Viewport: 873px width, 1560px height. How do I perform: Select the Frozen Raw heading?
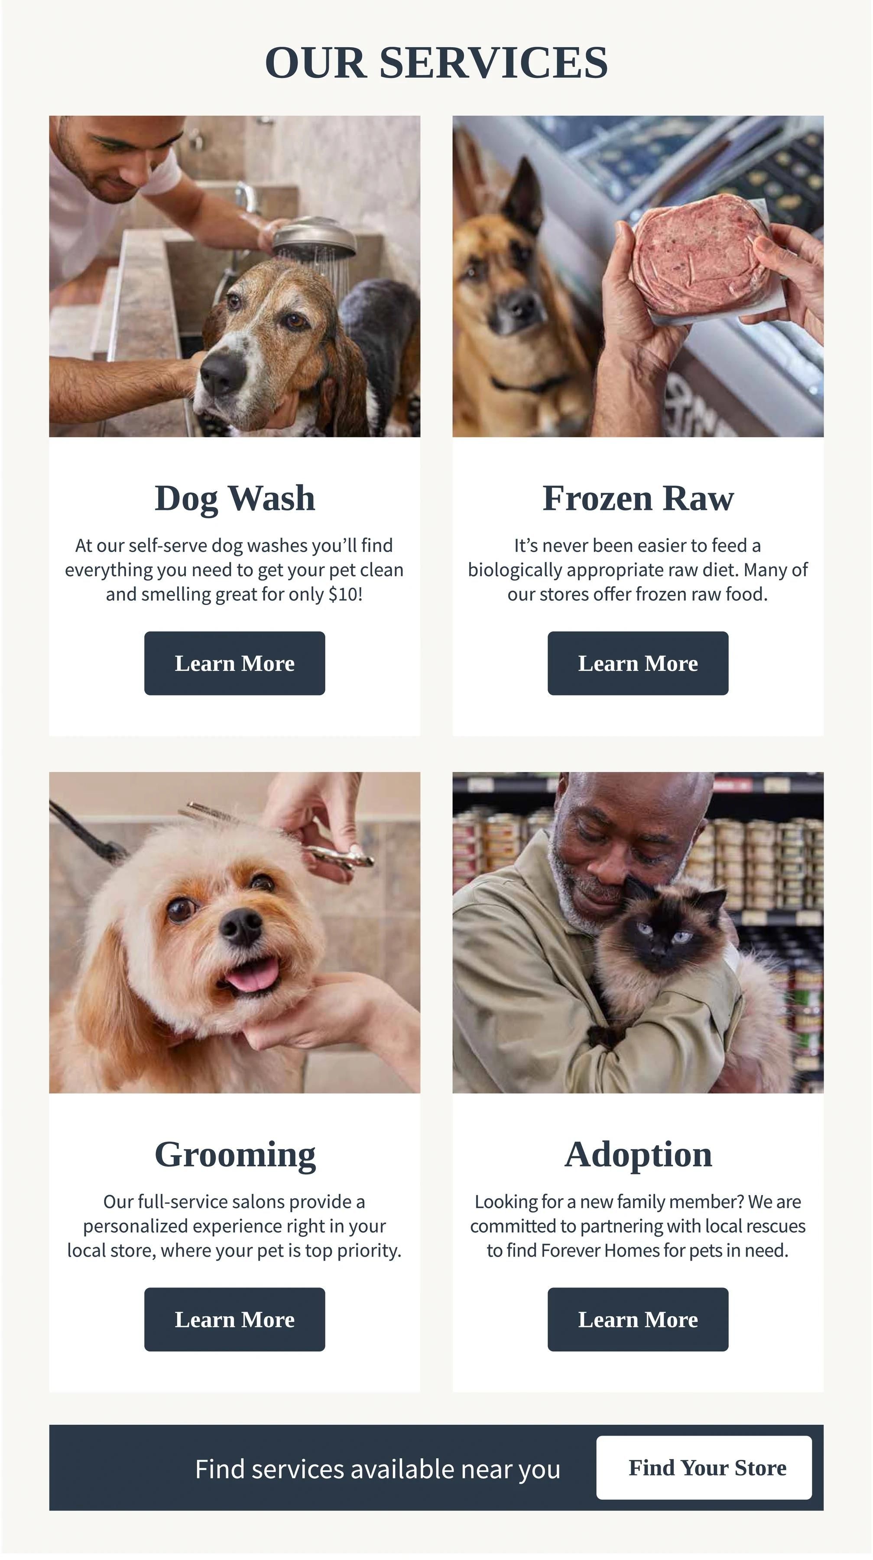(638, 498)
